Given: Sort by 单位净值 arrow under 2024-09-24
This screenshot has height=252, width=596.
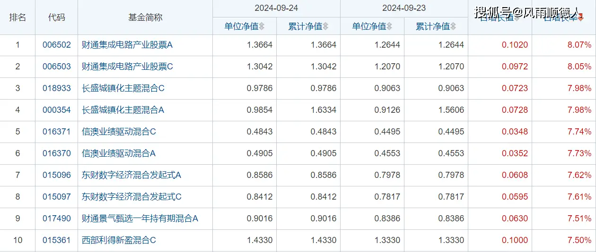Looking at the screenshot, I should [x=262, y=26].
